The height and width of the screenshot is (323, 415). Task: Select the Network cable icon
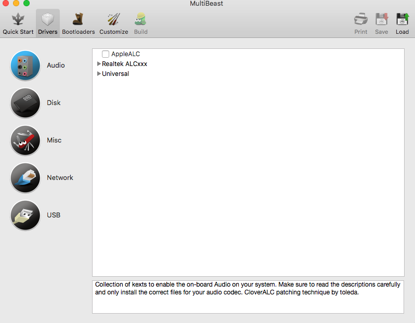(25, 178)
